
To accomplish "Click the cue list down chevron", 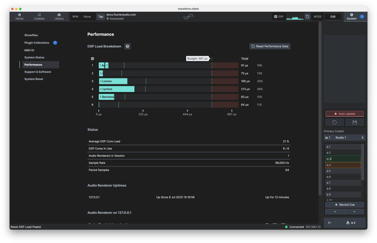I will 355,212.
